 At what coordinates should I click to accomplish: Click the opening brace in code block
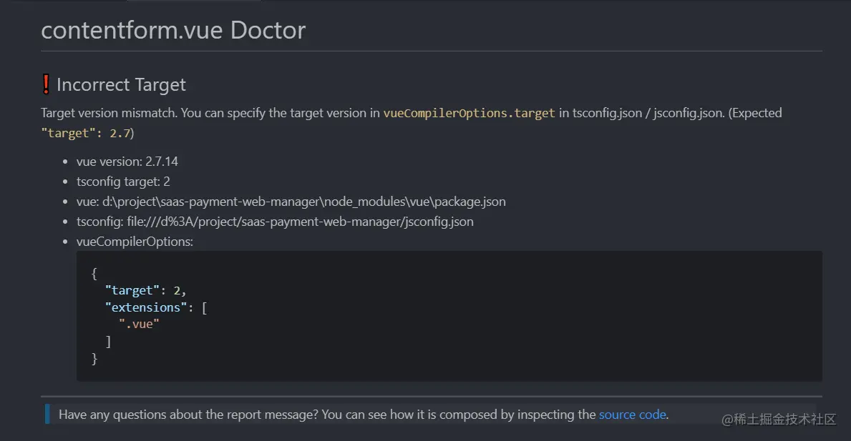94,274
